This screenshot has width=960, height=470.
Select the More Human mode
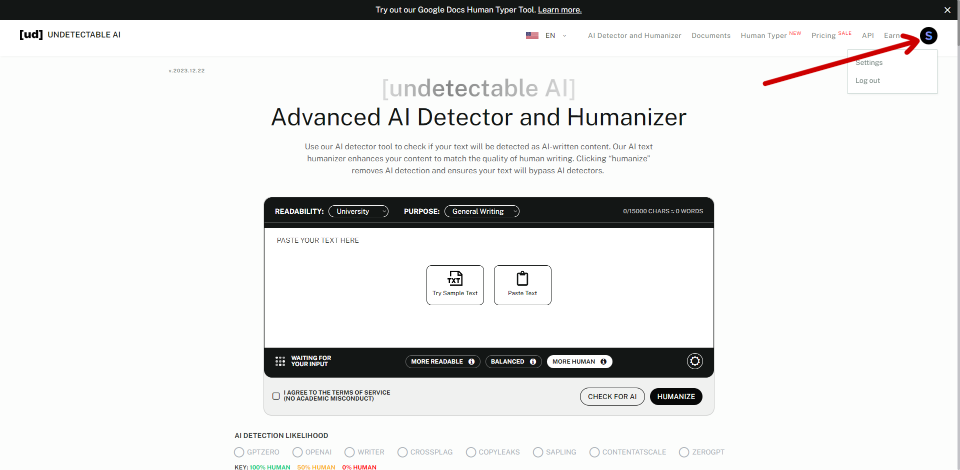579,362
